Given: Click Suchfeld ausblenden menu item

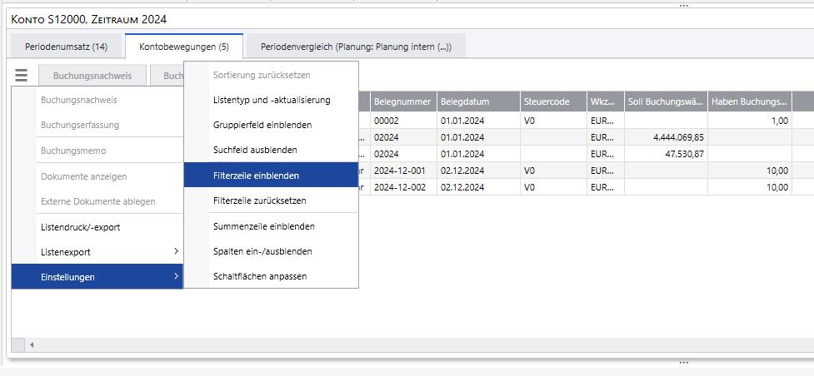Looking at the screenshot, I should (x=255, y=150).
